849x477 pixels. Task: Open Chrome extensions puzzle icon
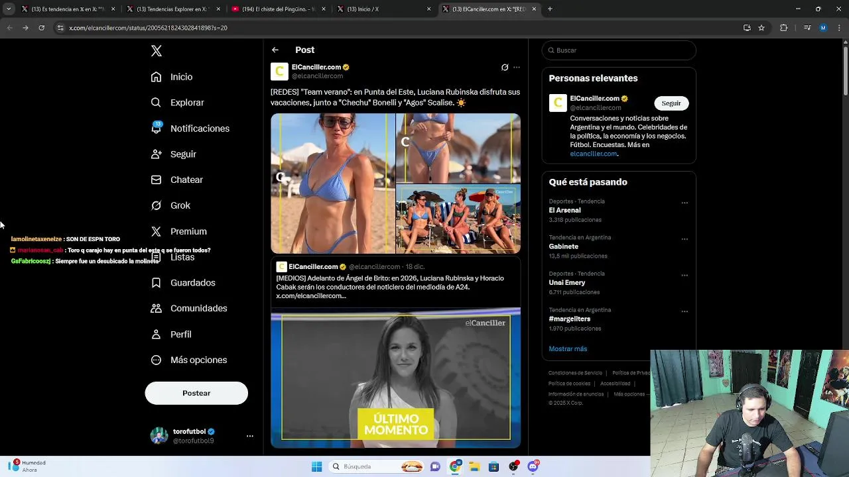784,28
